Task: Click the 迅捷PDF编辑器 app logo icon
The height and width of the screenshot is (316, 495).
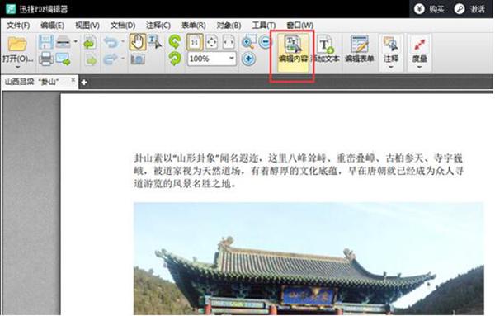Action: (x=11, y=8)
